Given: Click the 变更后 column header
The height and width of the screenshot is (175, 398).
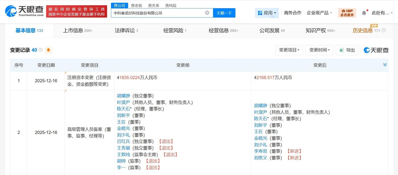Looking at the screenshot, I should [320, 65].
